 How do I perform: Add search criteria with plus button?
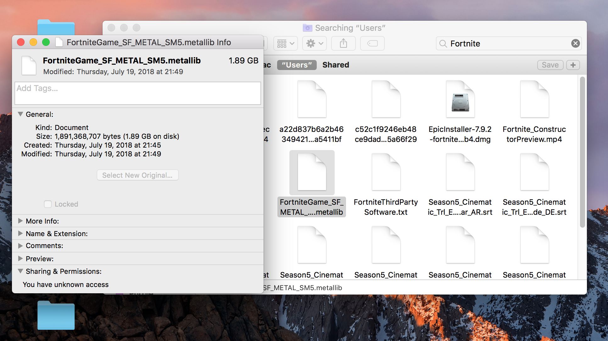(573, 65)
